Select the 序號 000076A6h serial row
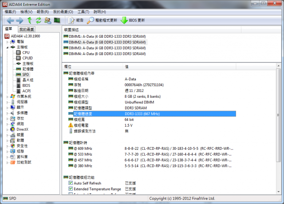 click(x=152, y=85)
